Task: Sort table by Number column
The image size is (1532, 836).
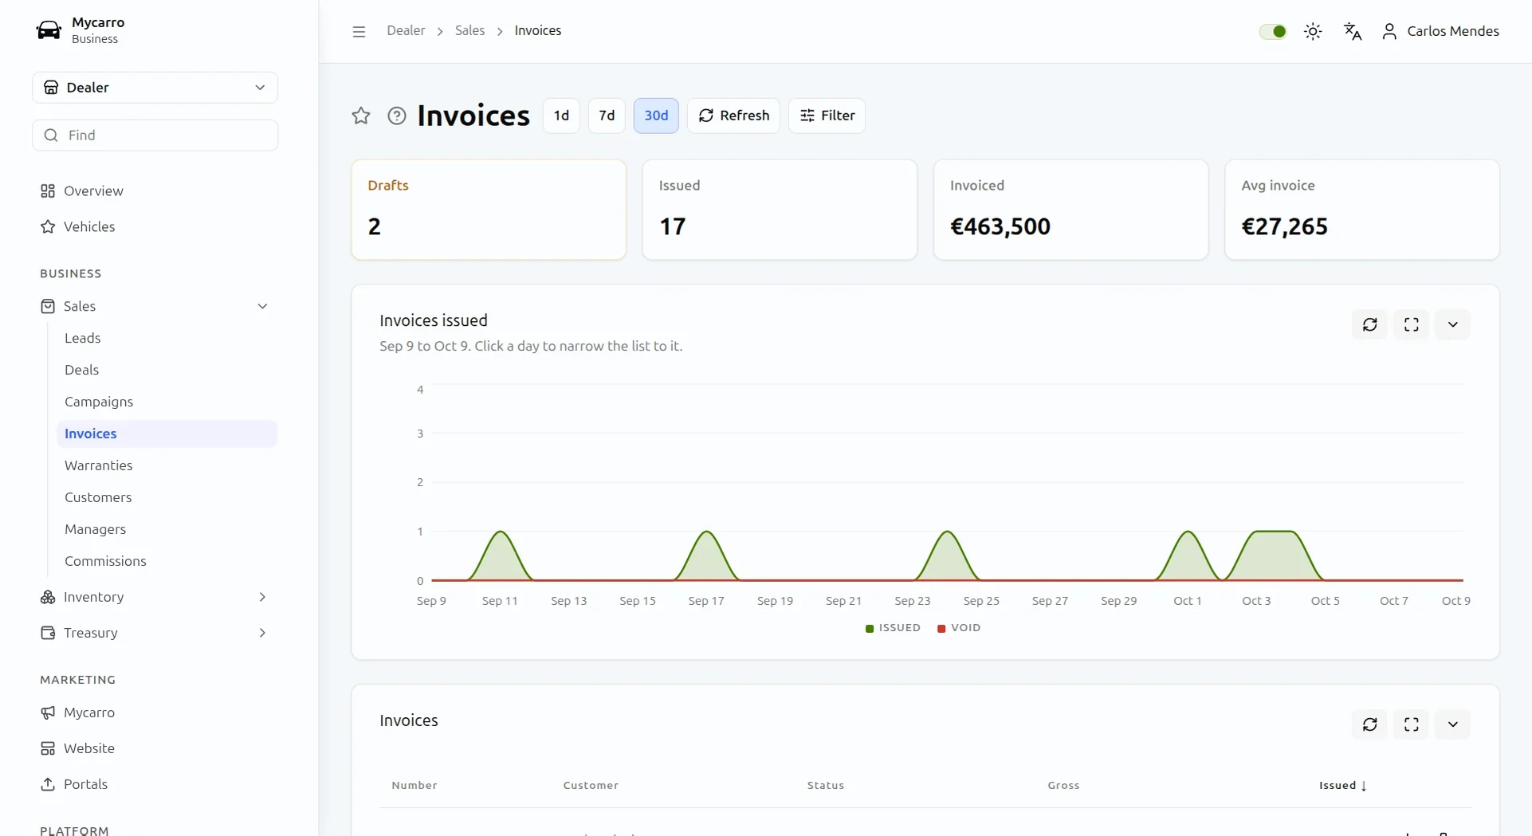Action: coord(414,786)
